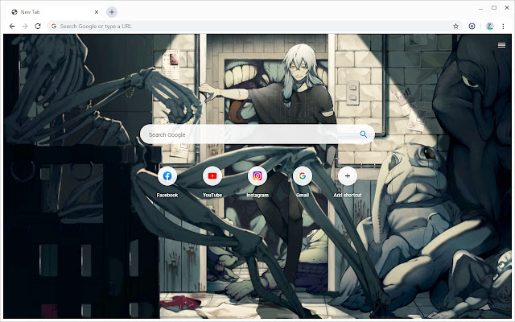Go back with the browser back arrow
515x322 pixels.
12,27
